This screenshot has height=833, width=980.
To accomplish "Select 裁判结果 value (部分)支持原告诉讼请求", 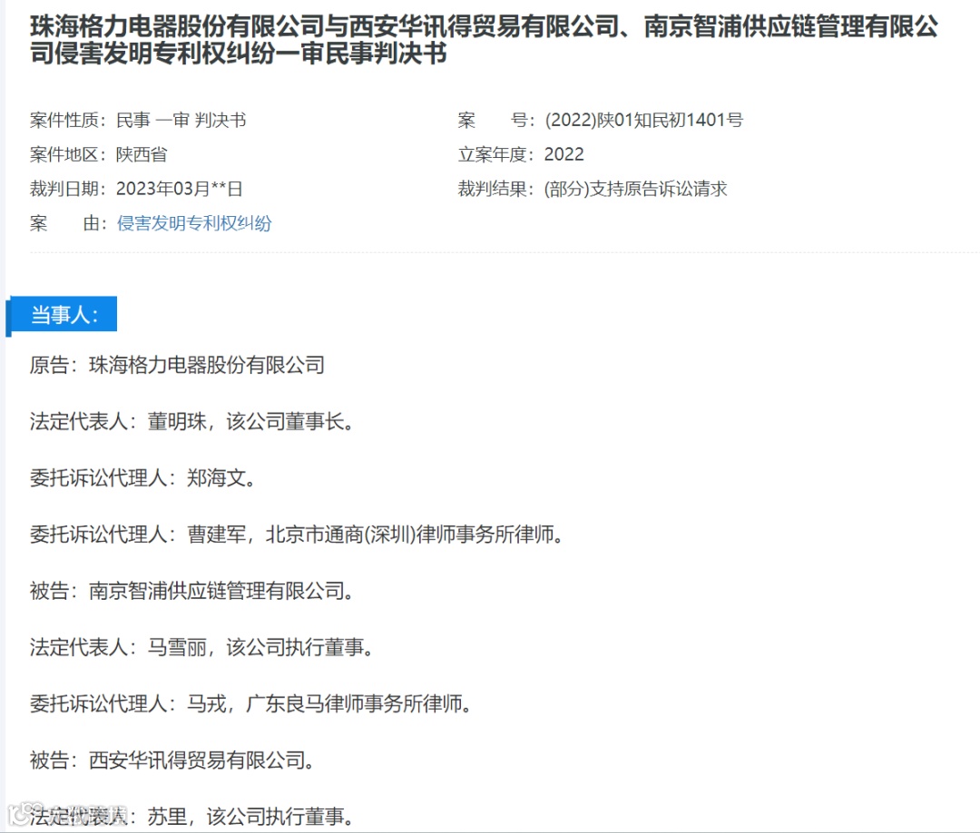I will coord(635,189).
